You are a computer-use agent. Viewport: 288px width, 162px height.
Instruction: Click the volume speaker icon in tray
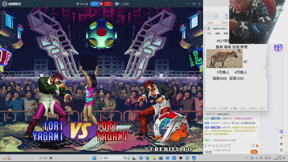pos(269,158)
